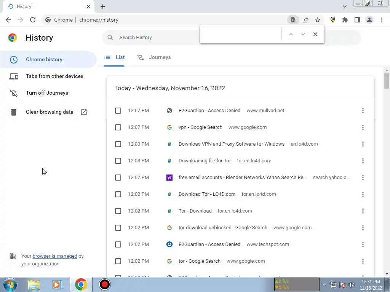Select checkbox for Downloading file for Tor
This screenshot has width=390, height=292.
click(x=118, y=161)
